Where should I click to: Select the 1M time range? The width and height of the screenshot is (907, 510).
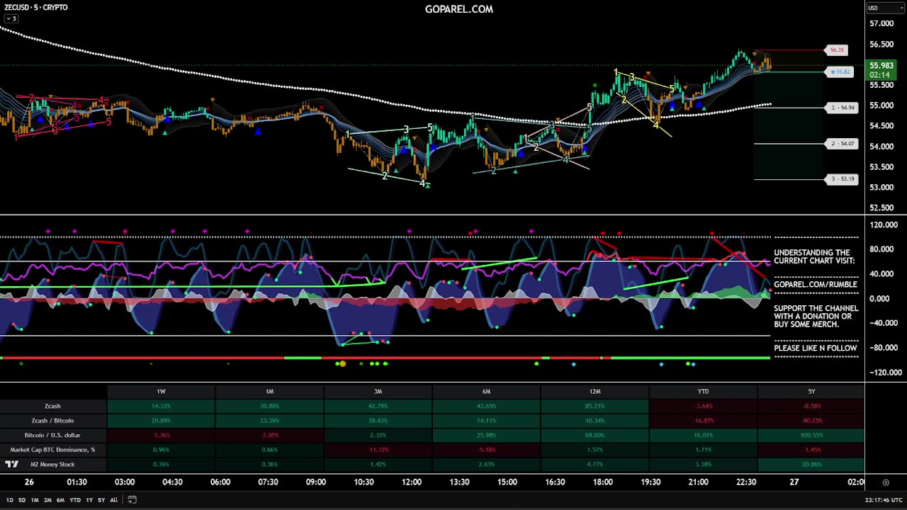(35, 500)
